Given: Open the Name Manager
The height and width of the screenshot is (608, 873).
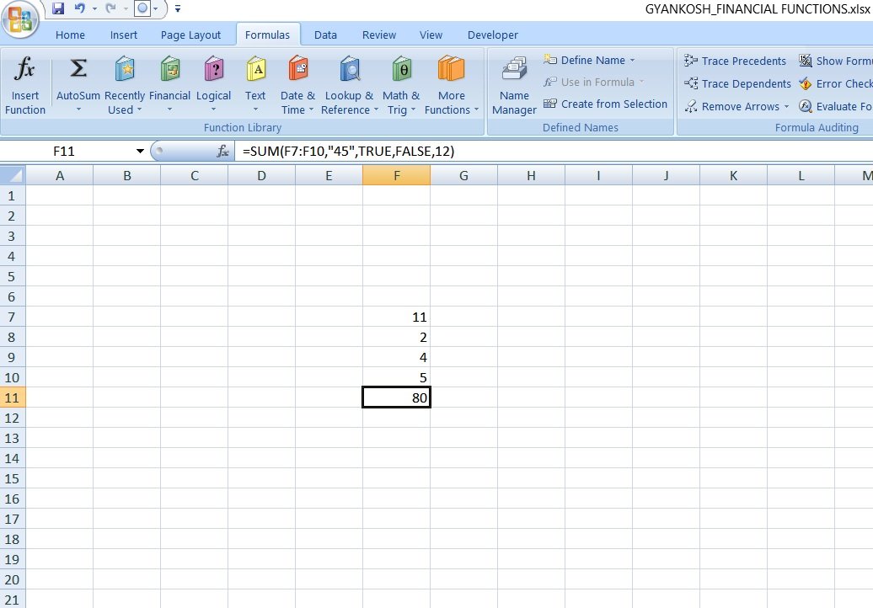Looking at the screenshot, I should [514, 83].
